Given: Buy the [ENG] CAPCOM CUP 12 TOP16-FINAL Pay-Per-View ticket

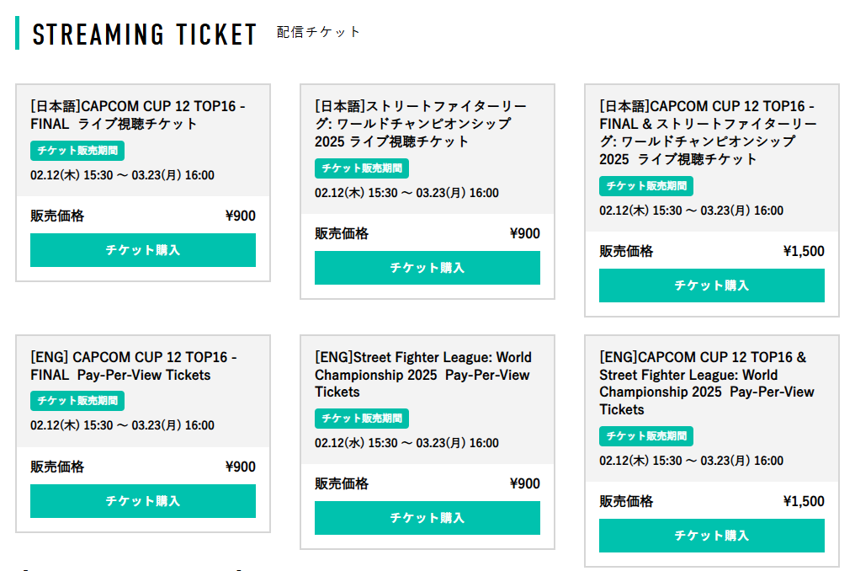Looking at the screenshot, I should (x=143, y=501).
